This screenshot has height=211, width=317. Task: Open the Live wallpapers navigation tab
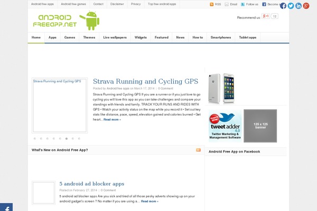pos(115,37)
